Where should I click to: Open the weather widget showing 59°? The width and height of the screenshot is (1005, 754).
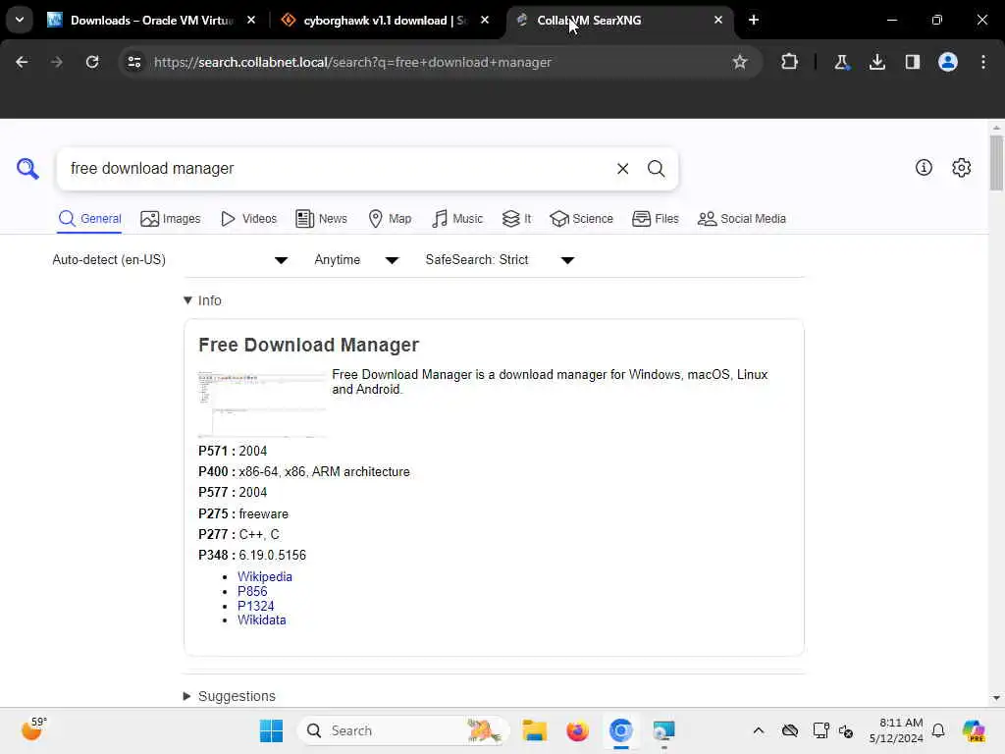click(x=33, y=729)
